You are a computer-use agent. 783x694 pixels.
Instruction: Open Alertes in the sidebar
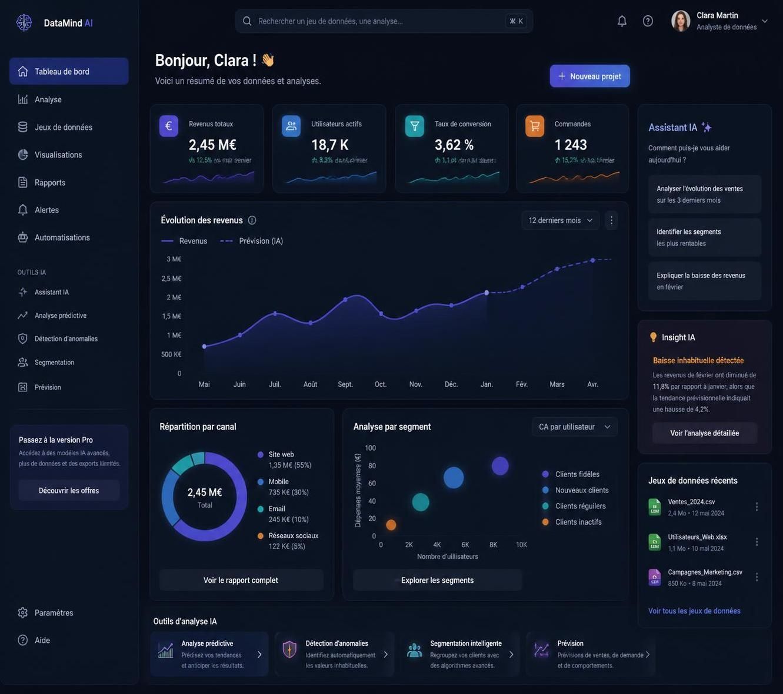(69, 210)
